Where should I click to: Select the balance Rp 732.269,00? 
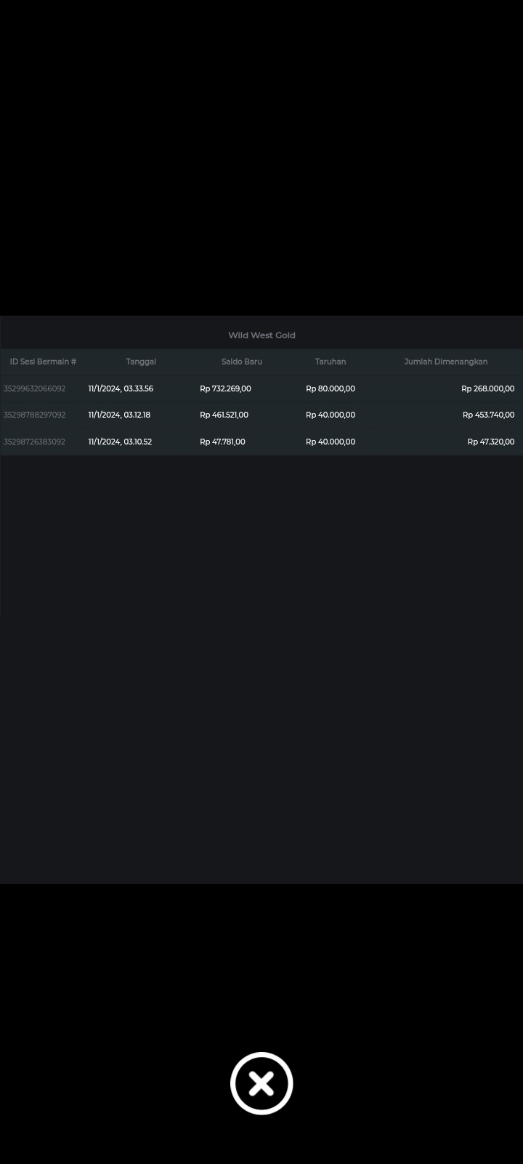[225, 388]
